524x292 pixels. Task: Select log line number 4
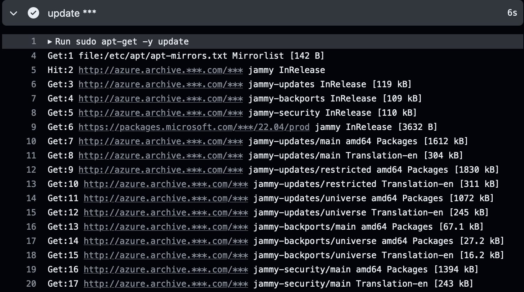tap(33, 56)
